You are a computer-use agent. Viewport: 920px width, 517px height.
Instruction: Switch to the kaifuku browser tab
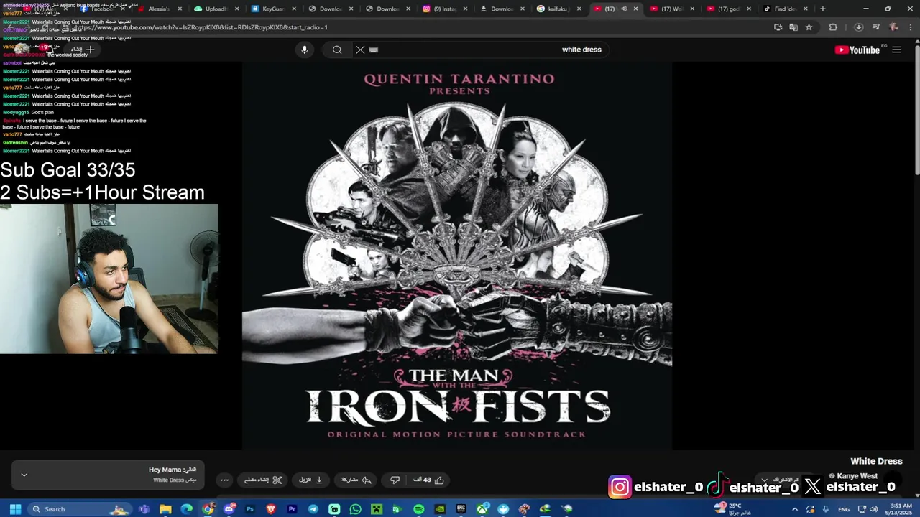click(558, 9)
